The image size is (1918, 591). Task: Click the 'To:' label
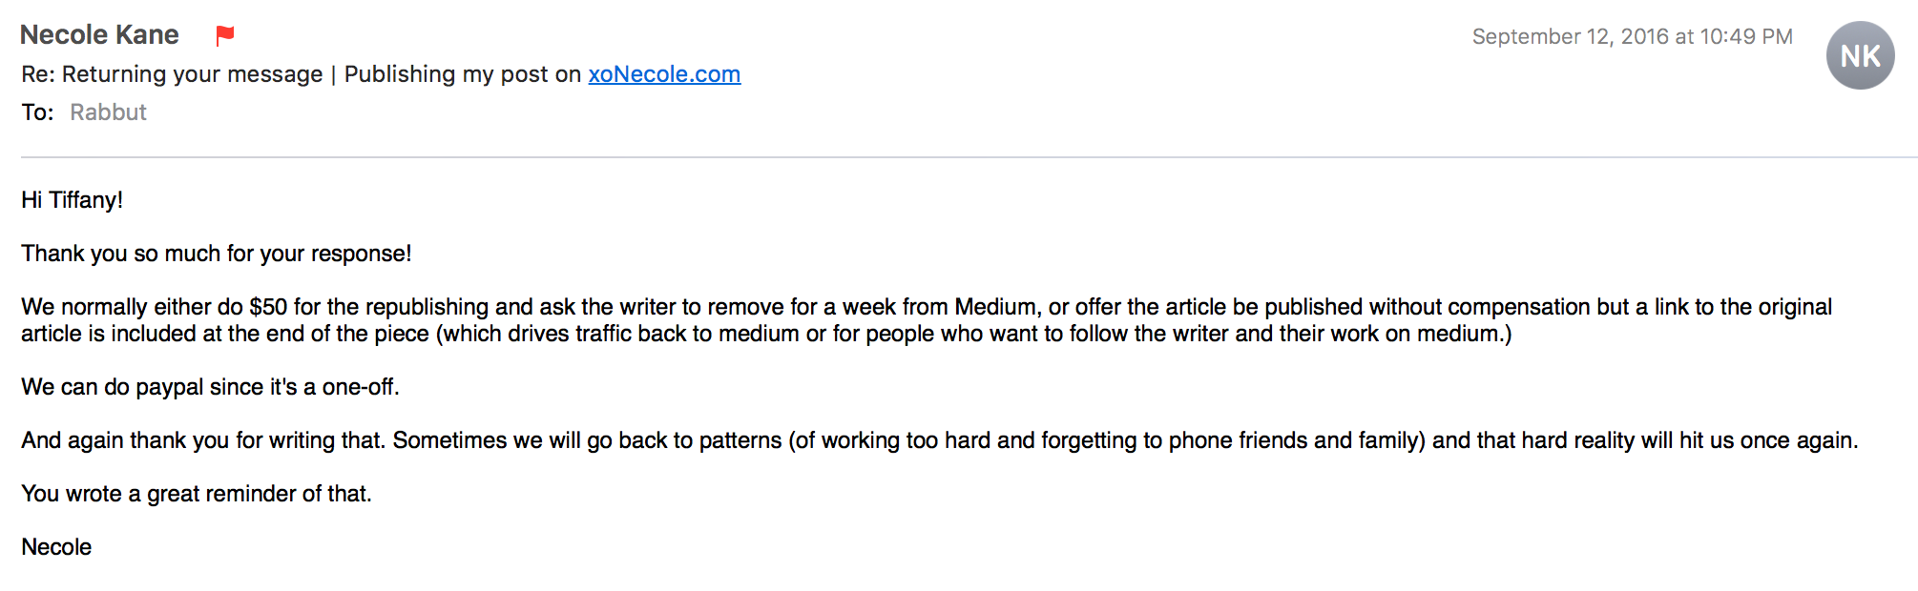37,112
